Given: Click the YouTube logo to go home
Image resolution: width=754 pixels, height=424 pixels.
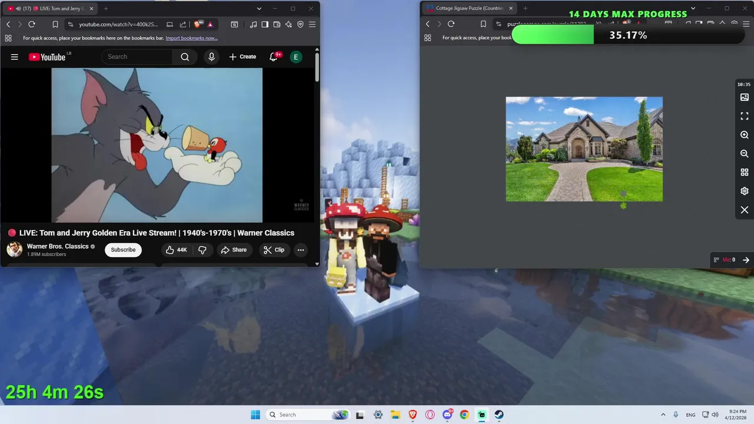Looking at the screenshot, I should click(x=47, y=57).
